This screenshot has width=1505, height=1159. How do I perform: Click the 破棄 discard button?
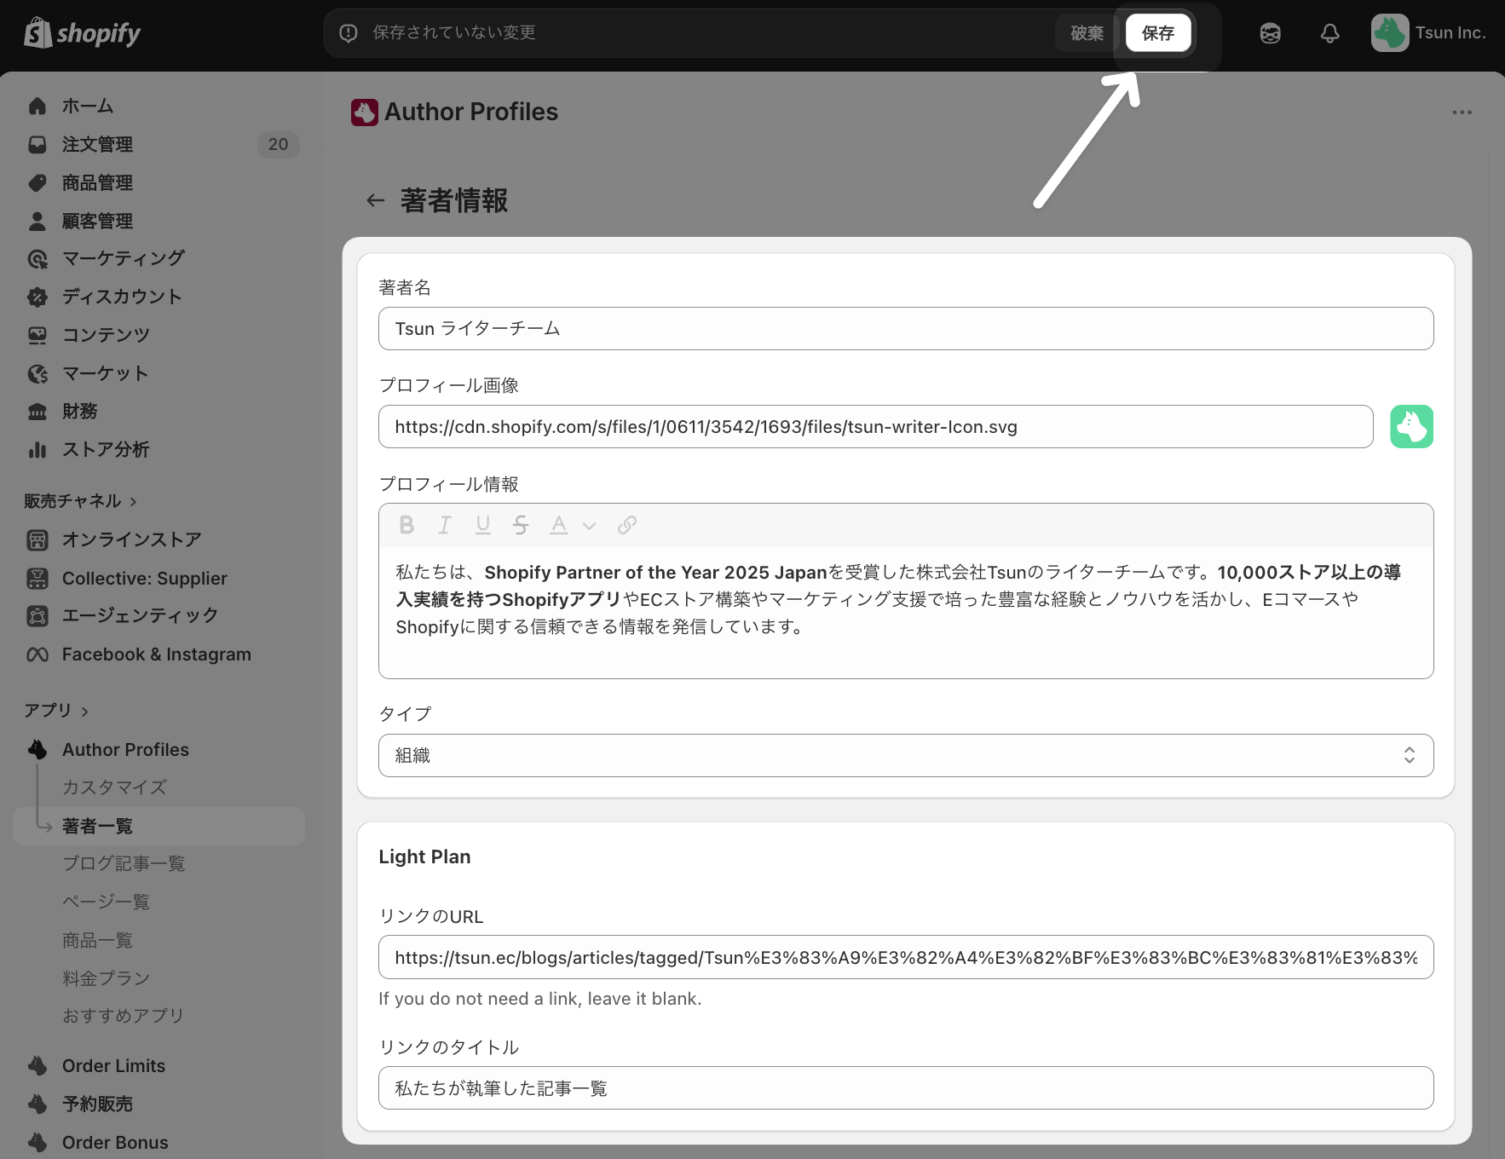click(x=1087, y=33)
